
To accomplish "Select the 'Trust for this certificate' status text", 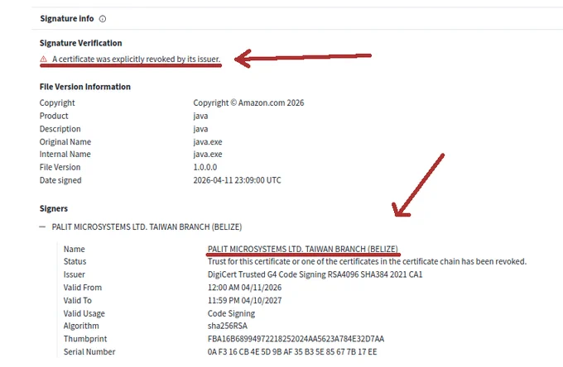I will point(367,262).
